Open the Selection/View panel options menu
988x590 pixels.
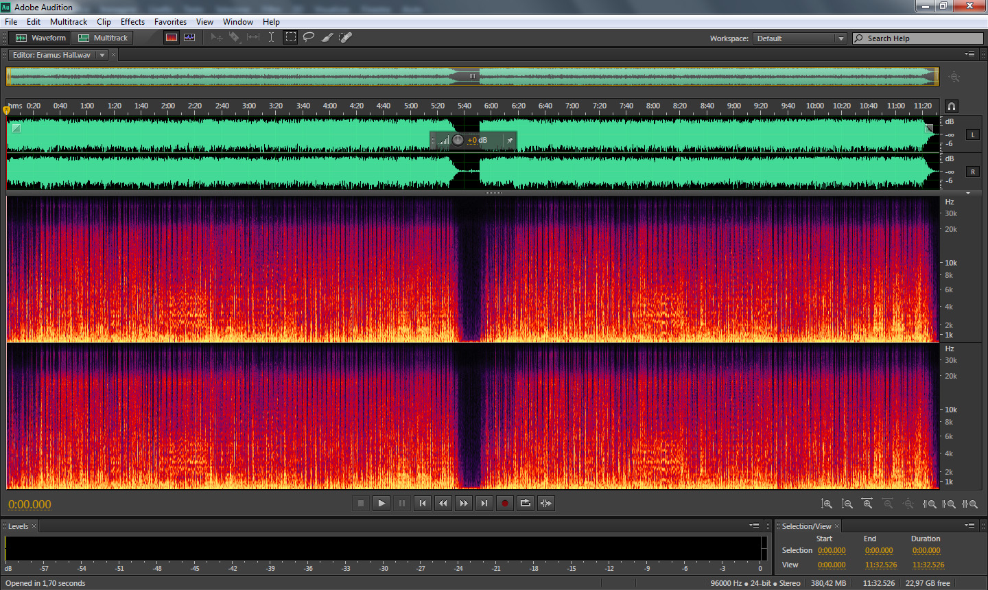[x=969, y=526]
